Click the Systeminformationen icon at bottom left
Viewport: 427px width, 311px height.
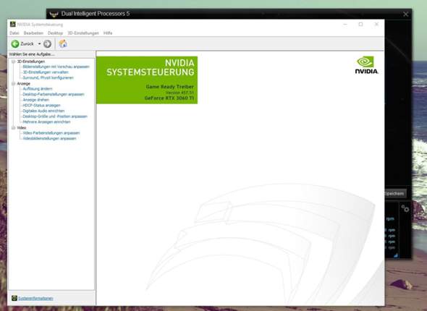pyautogui.click(x=14, y=298)
